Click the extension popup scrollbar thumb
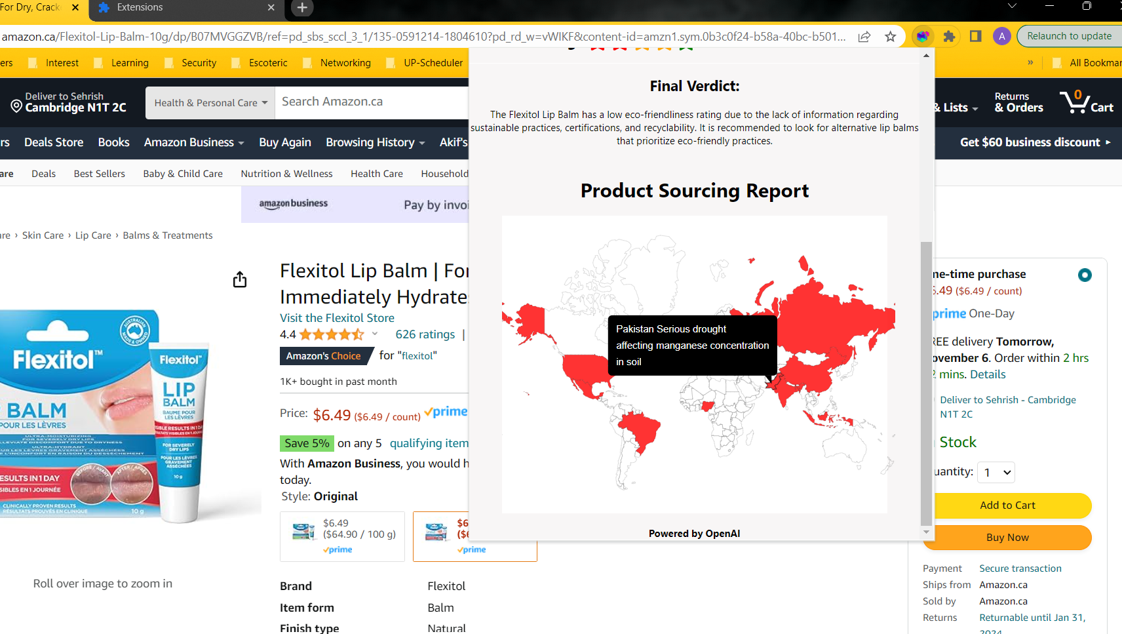Viewport: 1122px width, 634px height. (x=926, y=384)
